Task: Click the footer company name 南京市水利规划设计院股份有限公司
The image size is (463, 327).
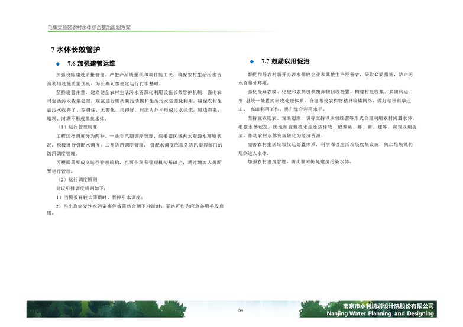Action: tap(388, 306)
